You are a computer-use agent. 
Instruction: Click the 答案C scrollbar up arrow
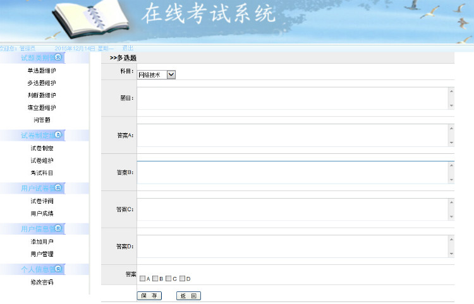(451, 202)
